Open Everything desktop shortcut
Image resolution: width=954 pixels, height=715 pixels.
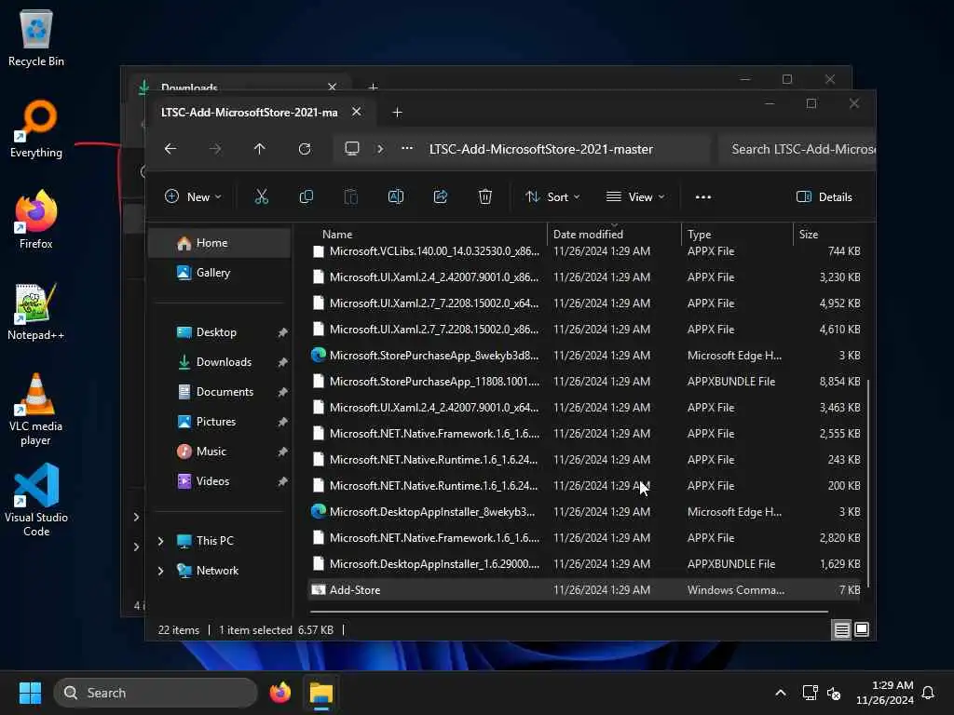click(x=36, y=128)
